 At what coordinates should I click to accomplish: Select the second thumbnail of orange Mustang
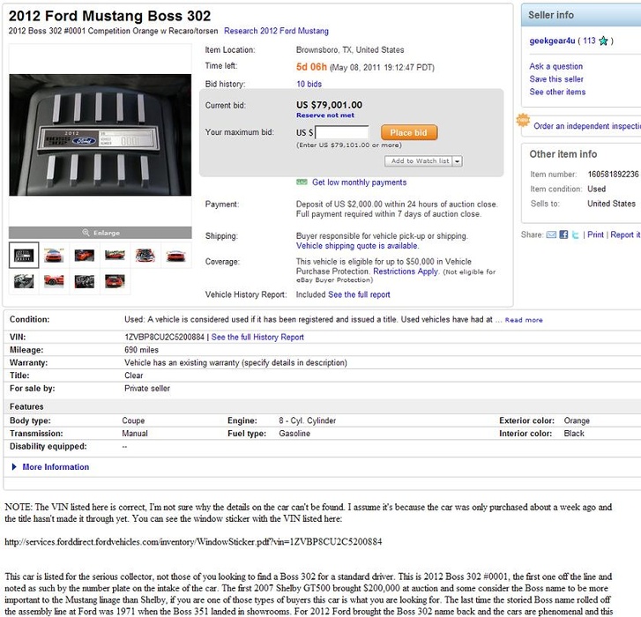54,255
